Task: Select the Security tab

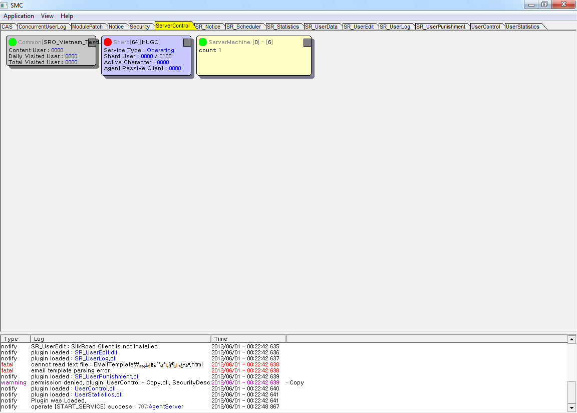Action: tap(139, 27)
